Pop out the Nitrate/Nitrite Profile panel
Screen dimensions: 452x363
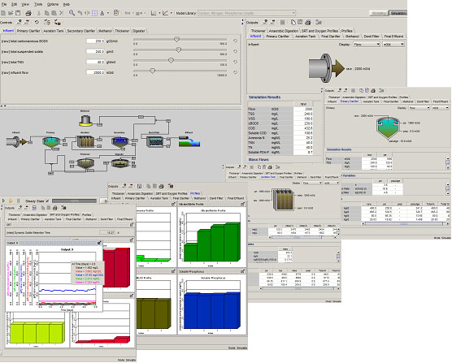click(x=243, y=204)
